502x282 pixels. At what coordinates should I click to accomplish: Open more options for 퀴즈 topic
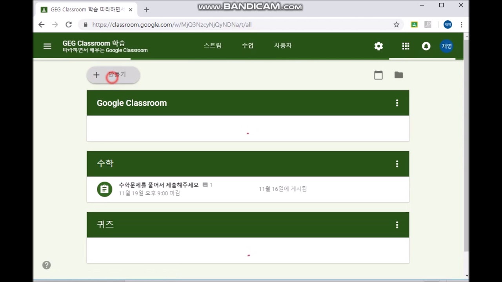coord(397,225)
